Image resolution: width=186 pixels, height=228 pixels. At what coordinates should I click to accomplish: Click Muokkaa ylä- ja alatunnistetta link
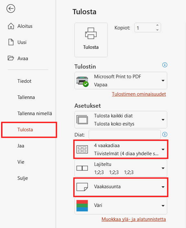point(134,219)
